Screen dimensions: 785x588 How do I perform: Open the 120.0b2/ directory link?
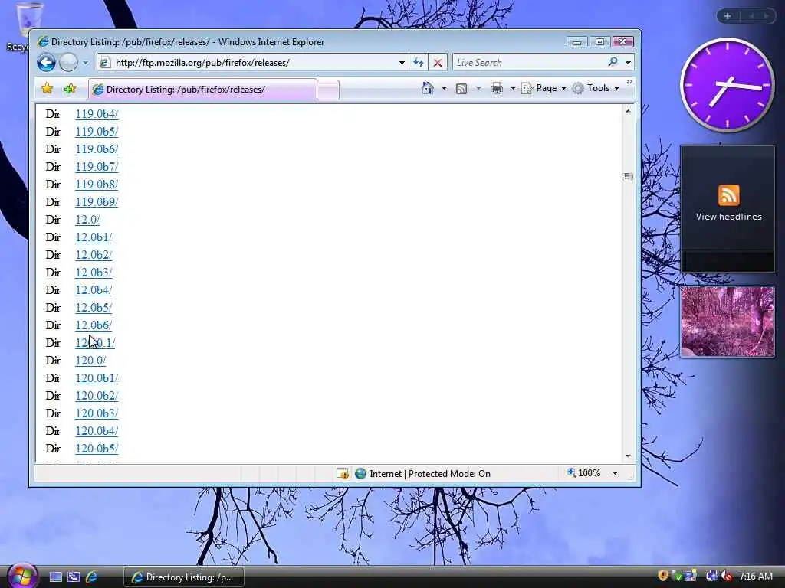97,396
